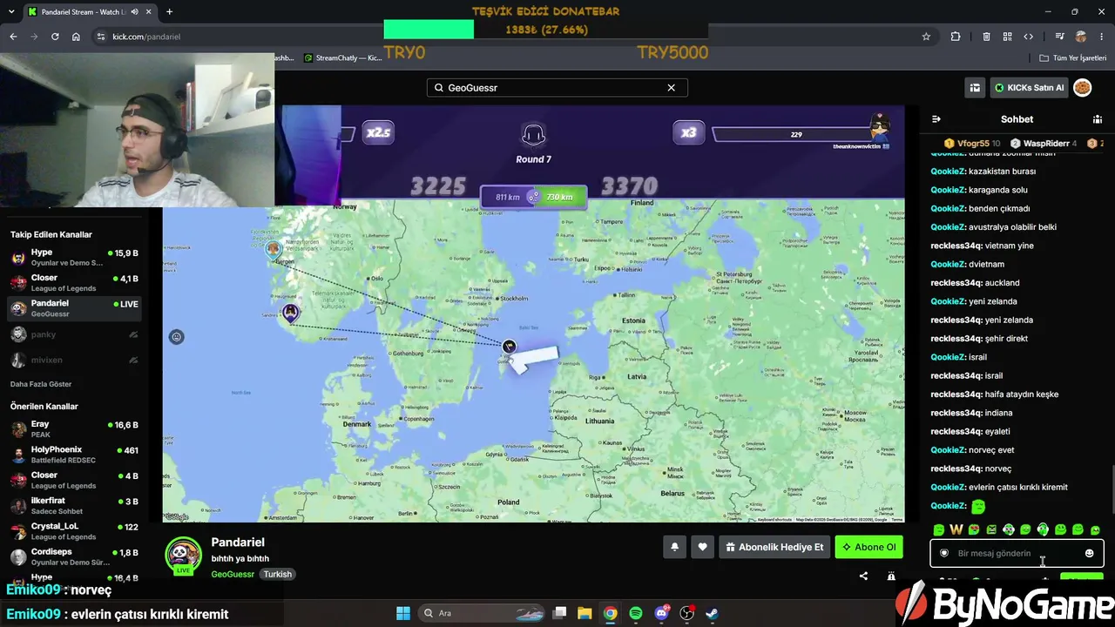The height and width of the screenshot is (627, 1115).
Task: Click the Pandariel streamer avatar
Action: (183, 555)
